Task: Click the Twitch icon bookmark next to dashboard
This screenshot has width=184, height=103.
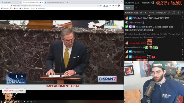Action: [11, 8]
